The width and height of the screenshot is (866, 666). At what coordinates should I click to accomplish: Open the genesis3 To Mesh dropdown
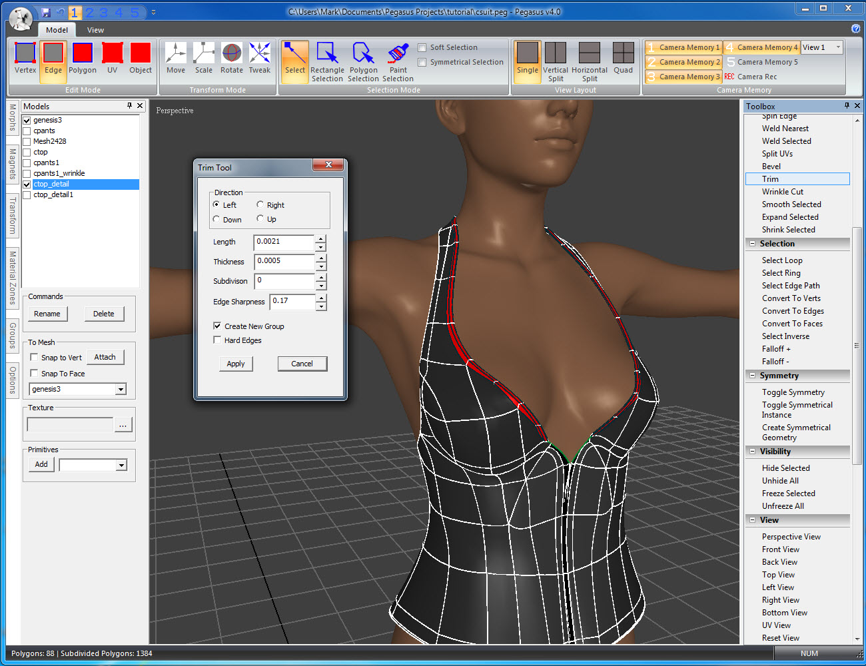click(x=121, y=389)
